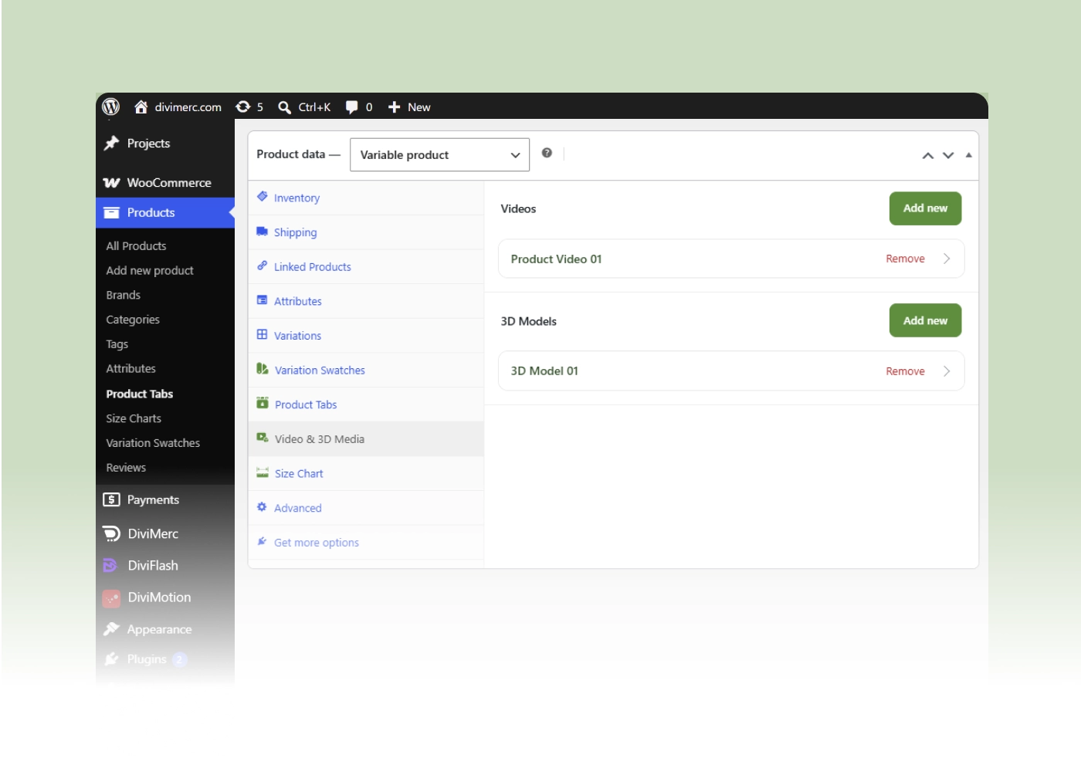Open Categories in the Products submenu

click(x=133, y=320)
